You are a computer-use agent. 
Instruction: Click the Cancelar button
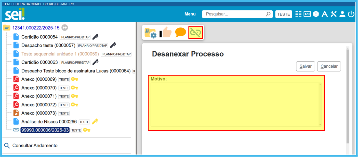[329, 66]
